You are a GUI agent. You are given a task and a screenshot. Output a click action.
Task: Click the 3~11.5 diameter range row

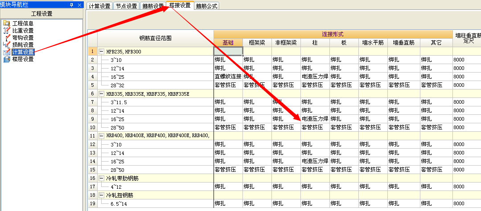tap(156, 102)
